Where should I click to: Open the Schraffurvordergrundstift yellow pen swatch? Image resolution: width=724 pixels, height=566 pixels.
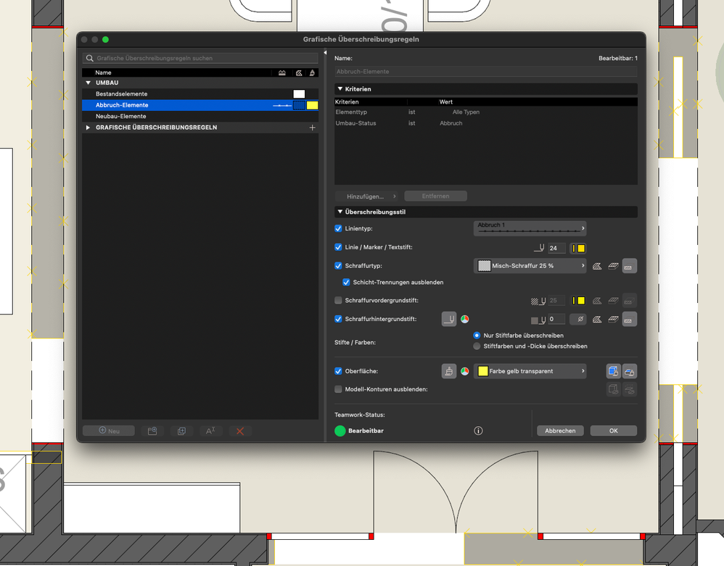click(x=578, y=301)
